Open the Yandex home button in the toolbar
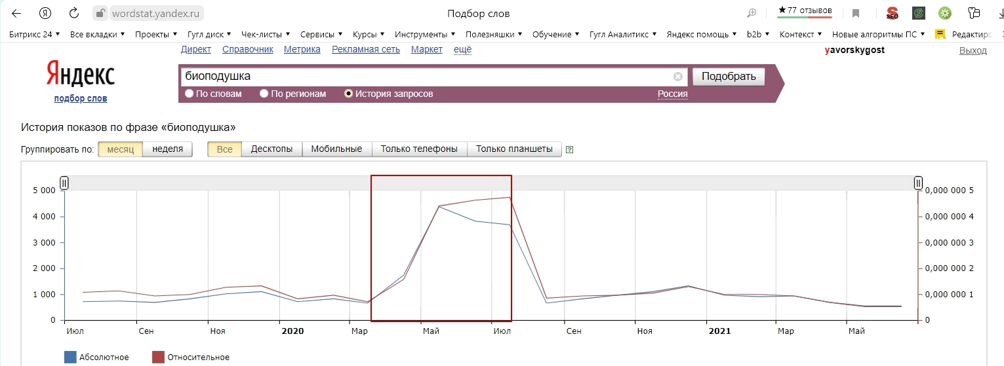The image size is (1004, 366). [45, 13]
